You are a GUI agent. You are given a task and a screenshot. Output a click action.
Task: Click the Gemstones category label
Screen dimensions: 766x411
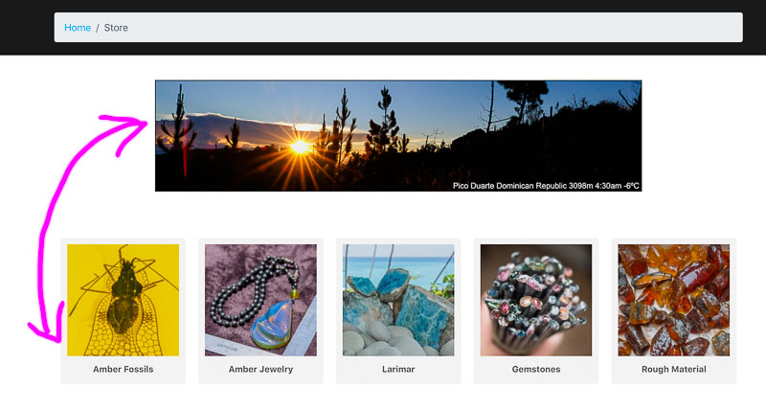tap(536, 370)
